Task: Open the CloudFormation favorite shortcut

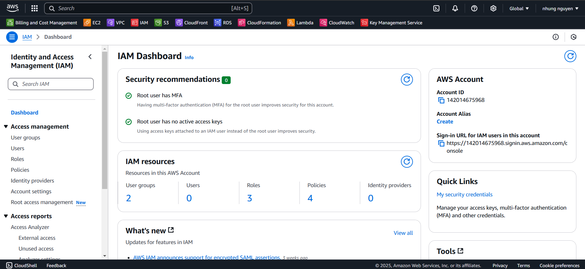Action: click(x=259, y=23)
